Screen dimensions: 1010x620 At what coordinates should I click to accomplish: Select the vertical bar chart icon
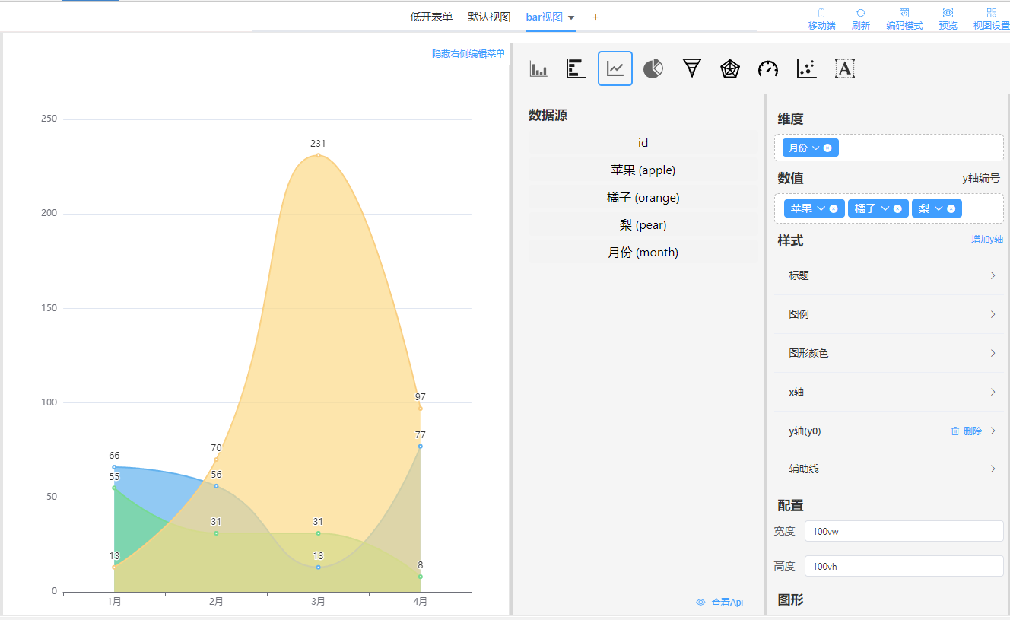[x=538, y=69]
